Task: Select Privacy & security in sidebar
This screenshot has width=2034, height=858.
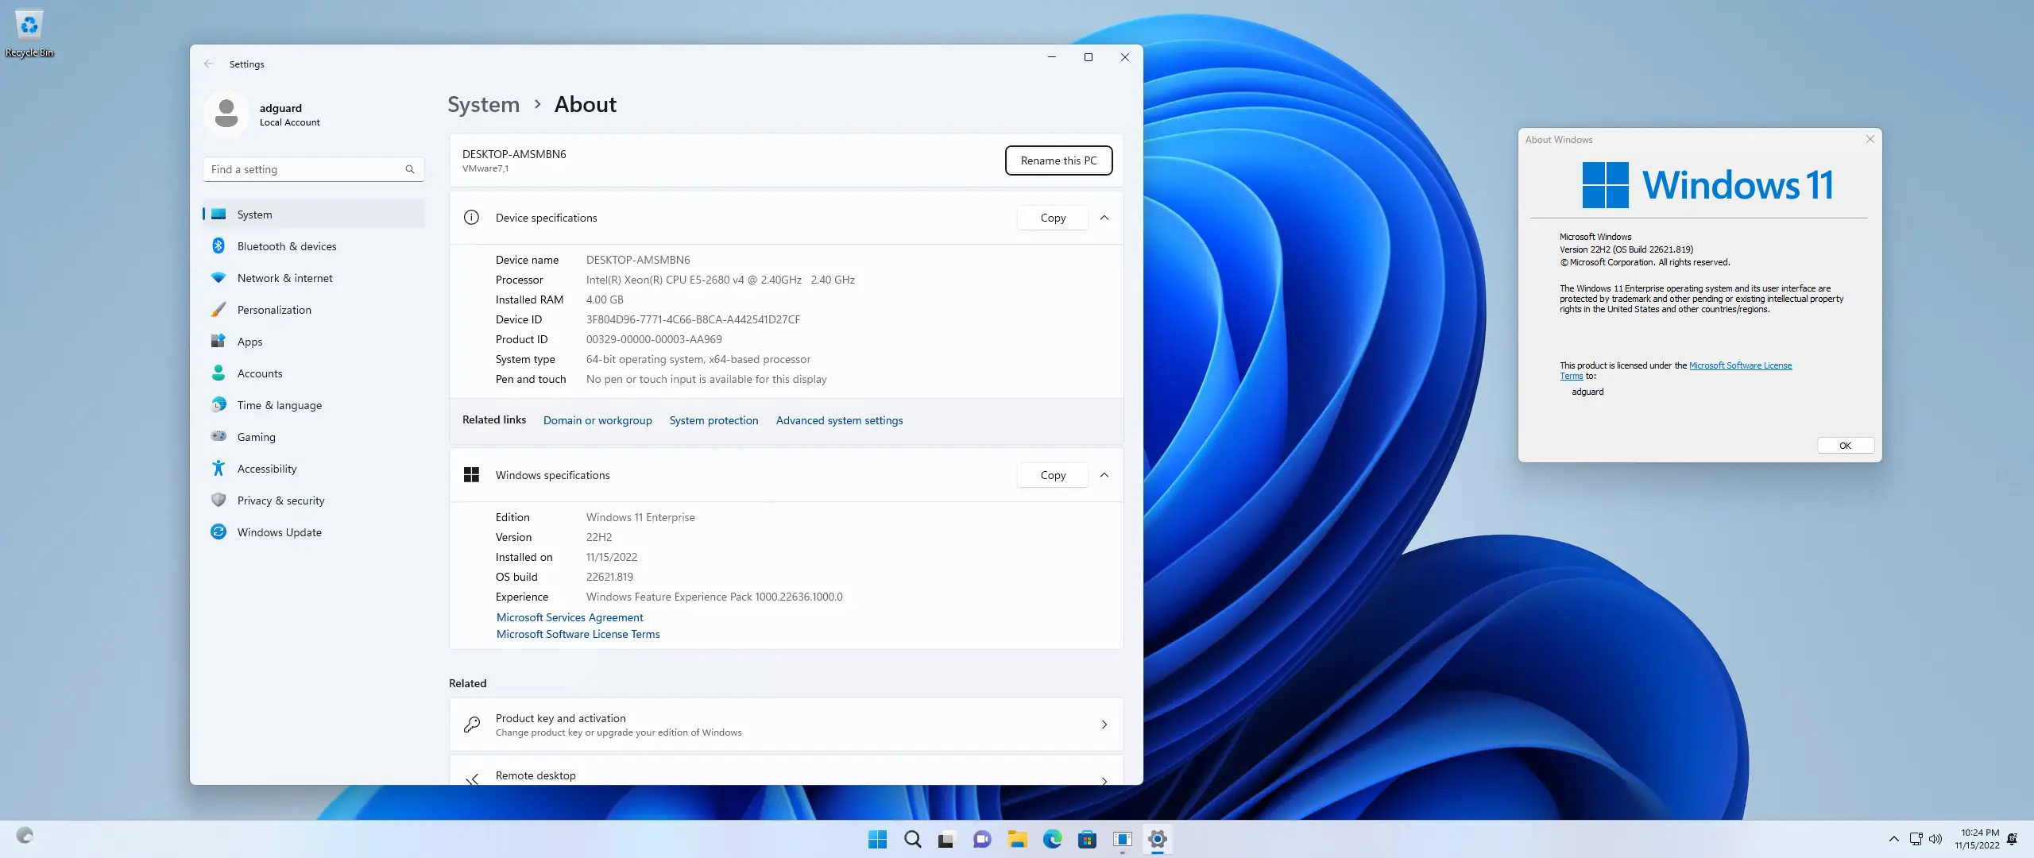Action: click(x=280, y=500)
